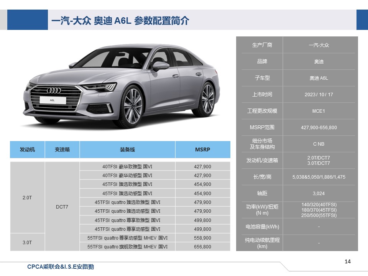Click the 'MSRP范围' label
The image size is (368, 276).
[x=262, y=127]
